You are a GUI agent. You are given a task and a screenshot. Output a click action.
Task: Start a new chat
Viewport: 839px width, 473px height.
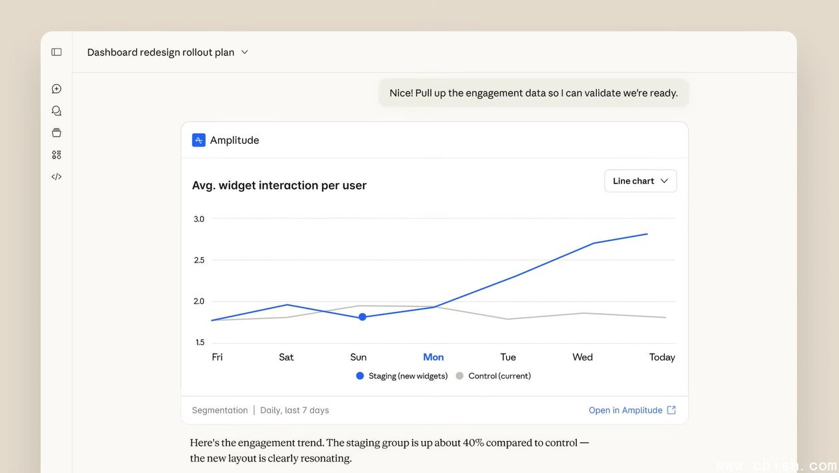coord(57,89)
